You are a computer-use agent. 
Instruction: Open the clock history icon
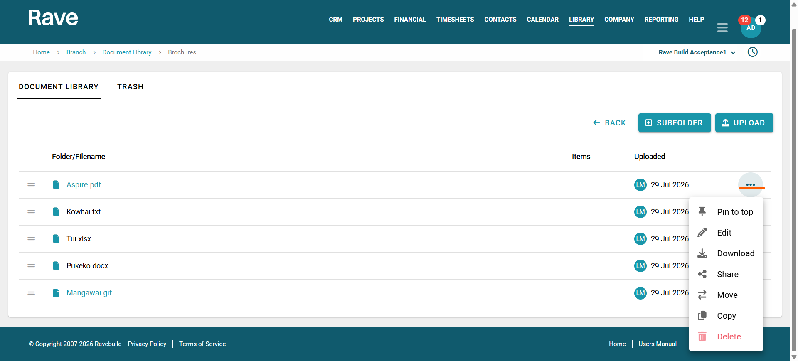[753, 52]
